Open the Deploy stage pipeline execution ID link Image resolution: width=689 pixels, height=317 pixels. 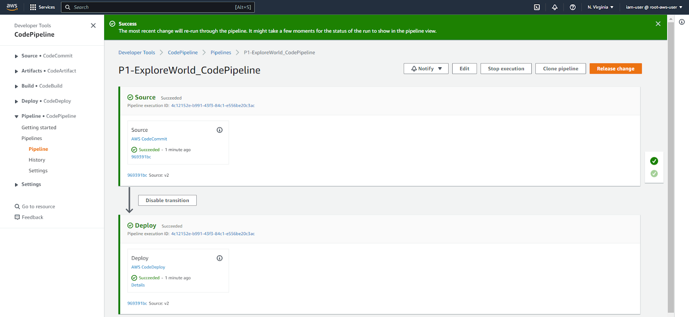(213, 234)
